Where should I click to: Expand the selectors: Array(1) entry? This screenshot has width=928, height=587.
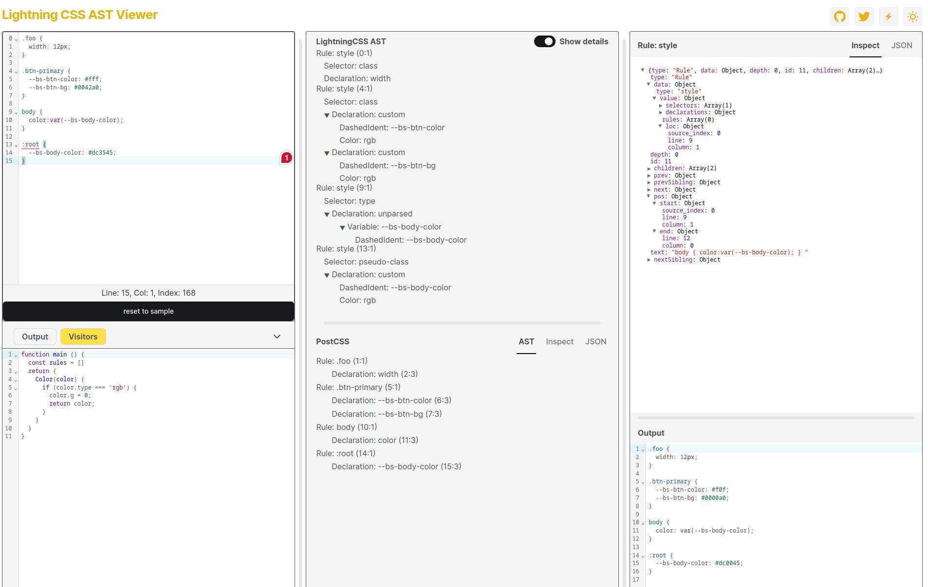[x=661, y=106]
